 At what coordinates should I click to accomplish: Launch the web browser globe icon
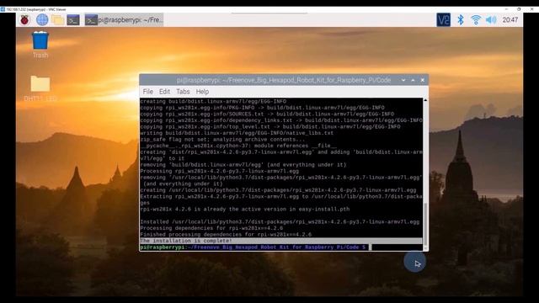[x=42, y=20]
